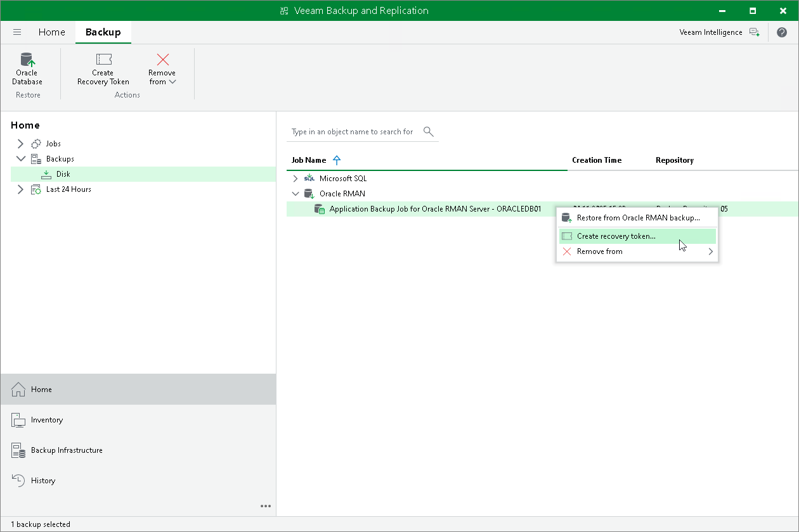
Task: Select the Backups tree item label
Action: 60,159
